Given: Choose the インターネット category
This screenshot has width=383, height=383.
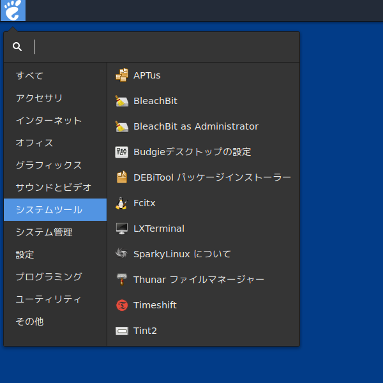Looking at the screenshot, I should pyautogui.click(x=55, y=121).
